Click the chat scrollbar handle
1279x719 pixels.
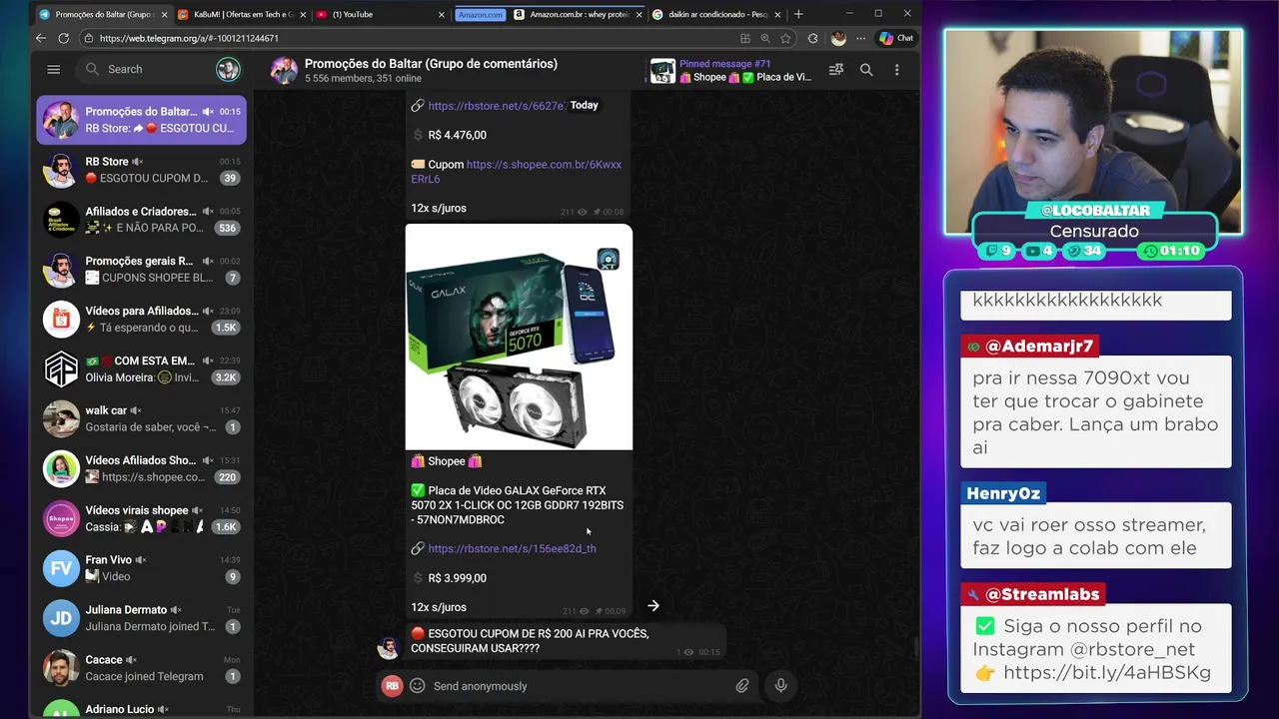(916, 647)
